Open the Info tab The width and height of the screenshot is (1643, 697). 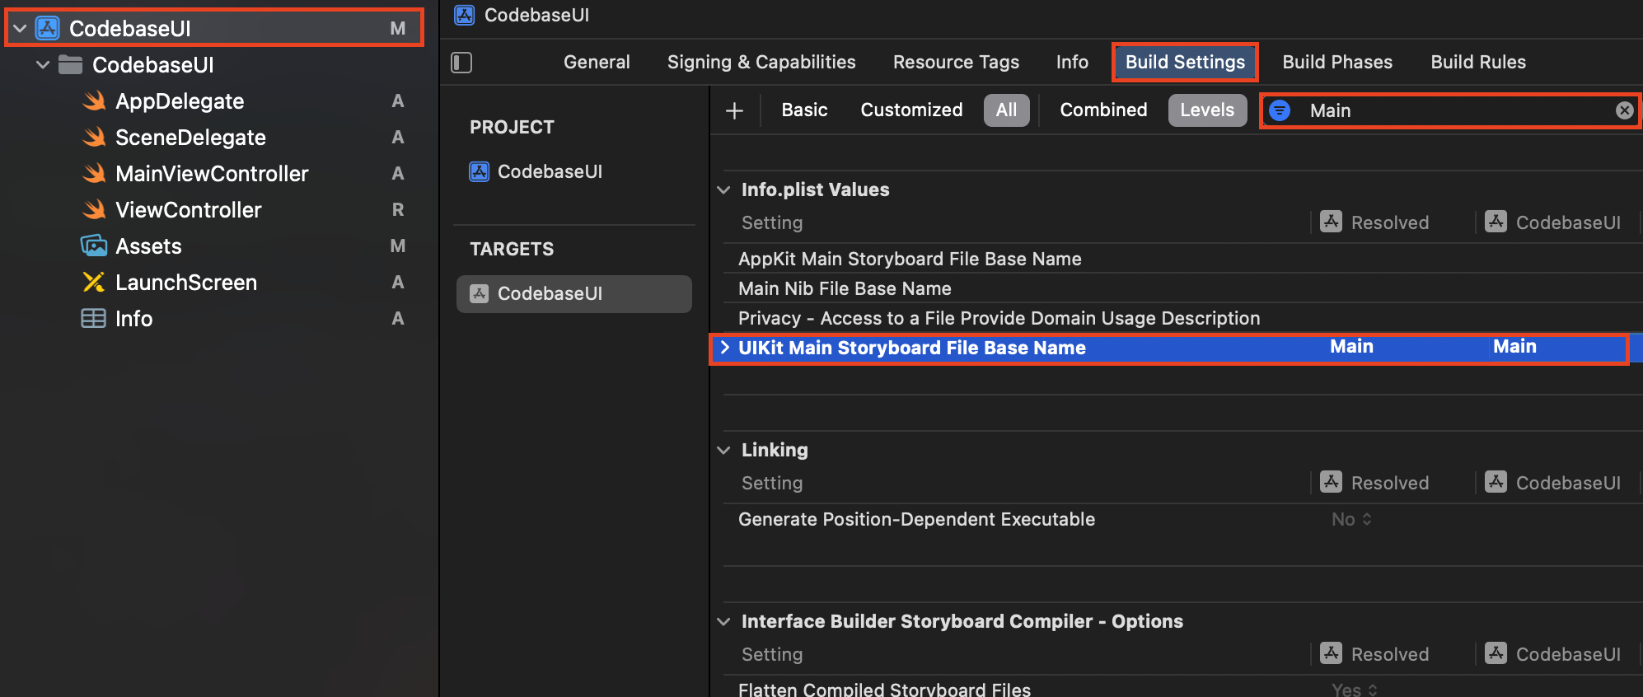(1072, 62)
